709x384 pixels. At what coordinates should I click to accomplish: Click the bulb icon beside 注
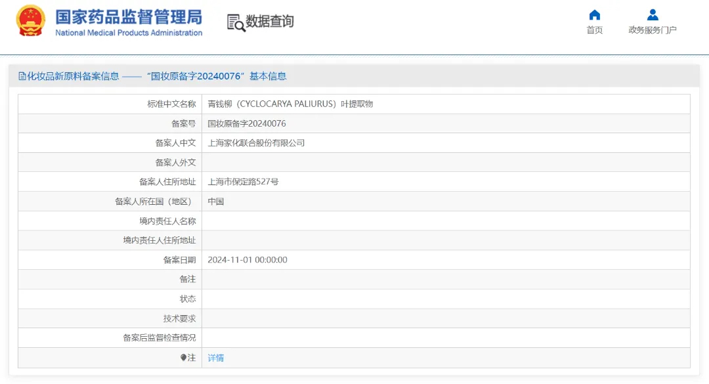click(x=183, y=357)
